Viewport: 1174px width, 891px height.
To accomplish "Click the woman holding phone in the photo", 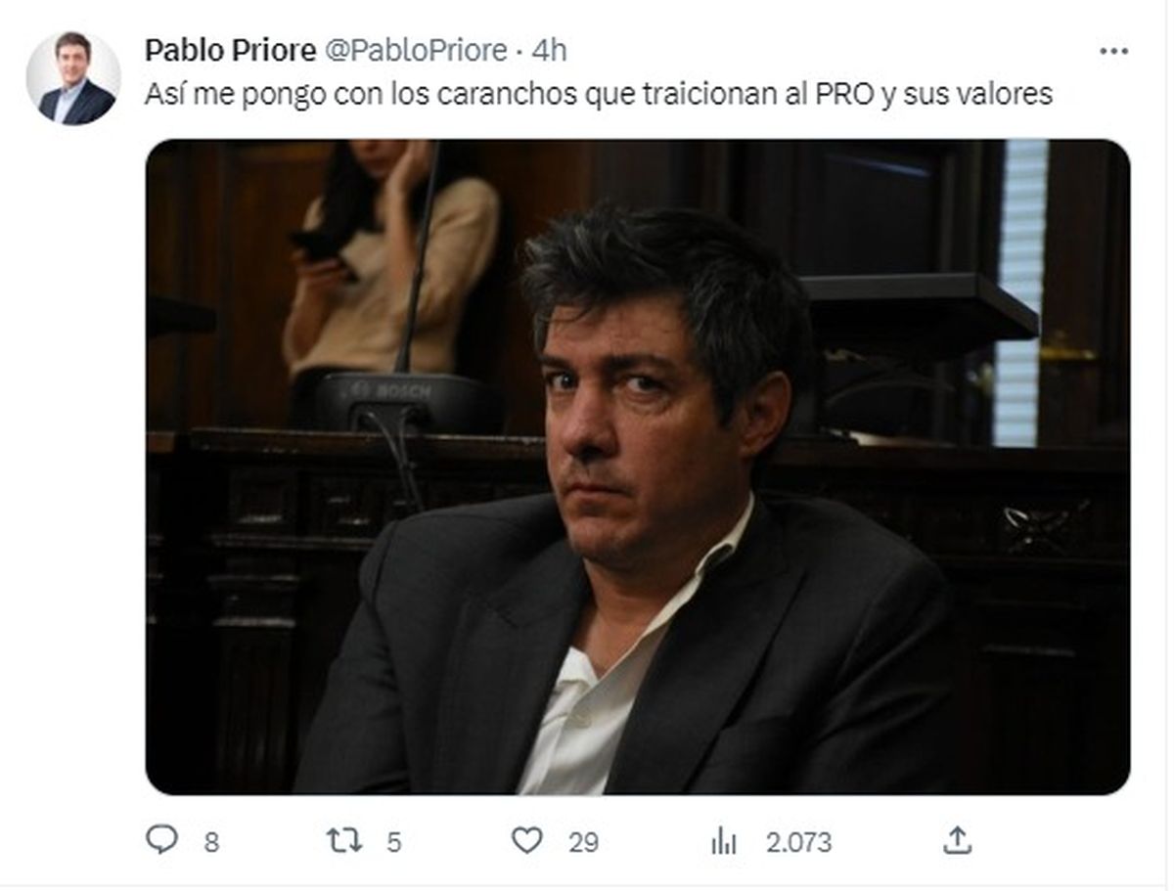I will tap(389, 262).
